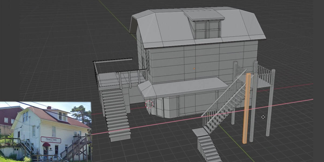
Task: Click the green Y axis line
Action: [113, 16]
